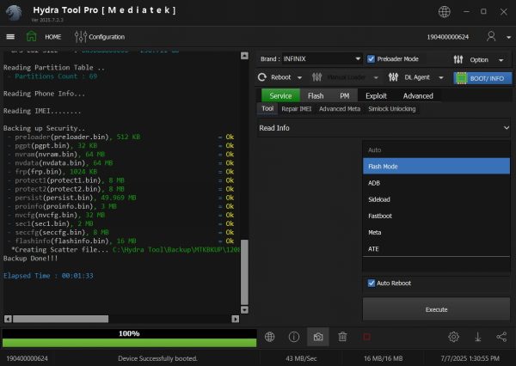Open the Read Info dropdown

(384, 128)
